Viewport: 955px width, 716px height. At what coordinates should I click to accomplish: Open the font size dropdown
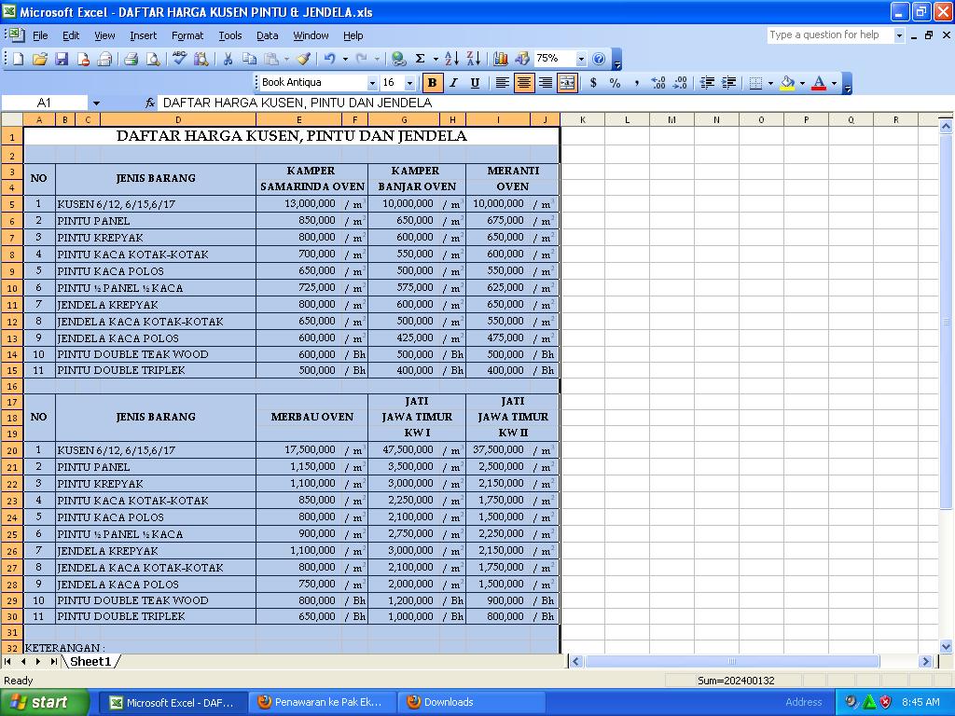click(x=410, y=83)
